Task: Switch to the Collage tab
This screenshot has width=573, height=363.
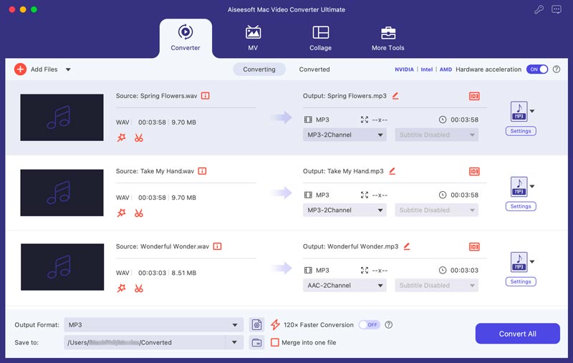Action: point(320,39)
